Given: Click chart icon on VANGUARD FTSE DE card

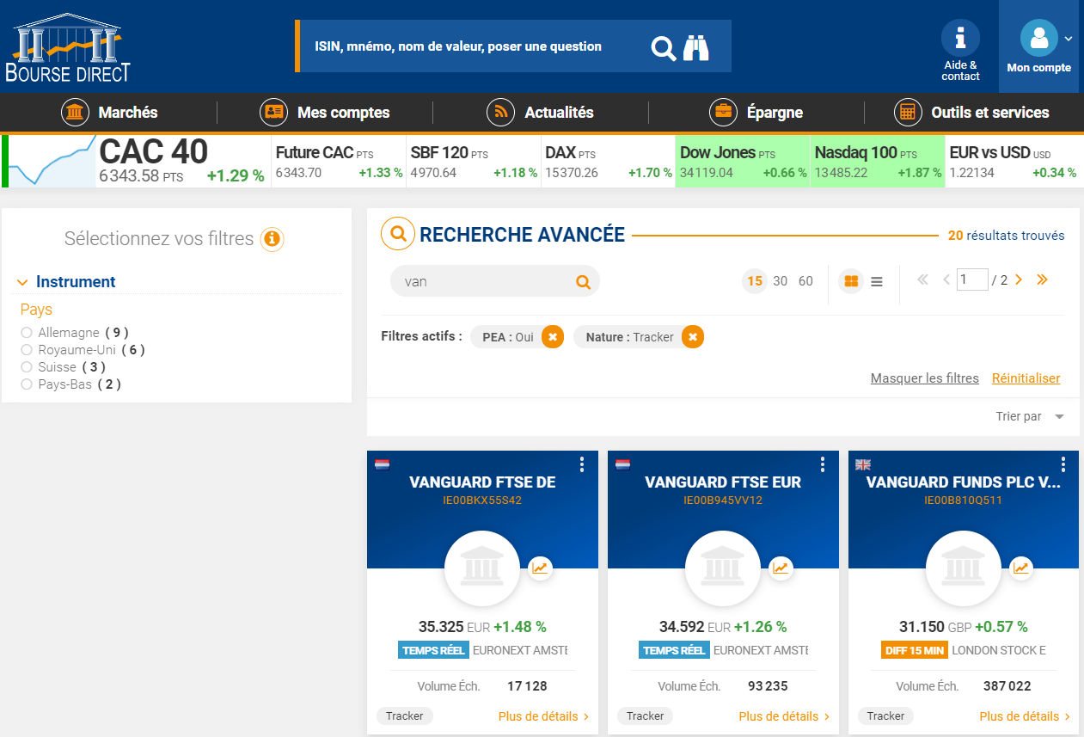Looking at the screenshot, I should (x=540, y=568).
